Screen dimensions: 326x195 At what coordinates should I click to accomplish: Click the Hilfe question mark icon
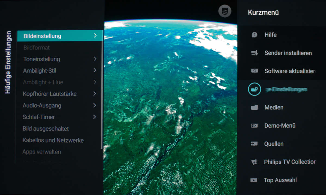tap(254, 35)
